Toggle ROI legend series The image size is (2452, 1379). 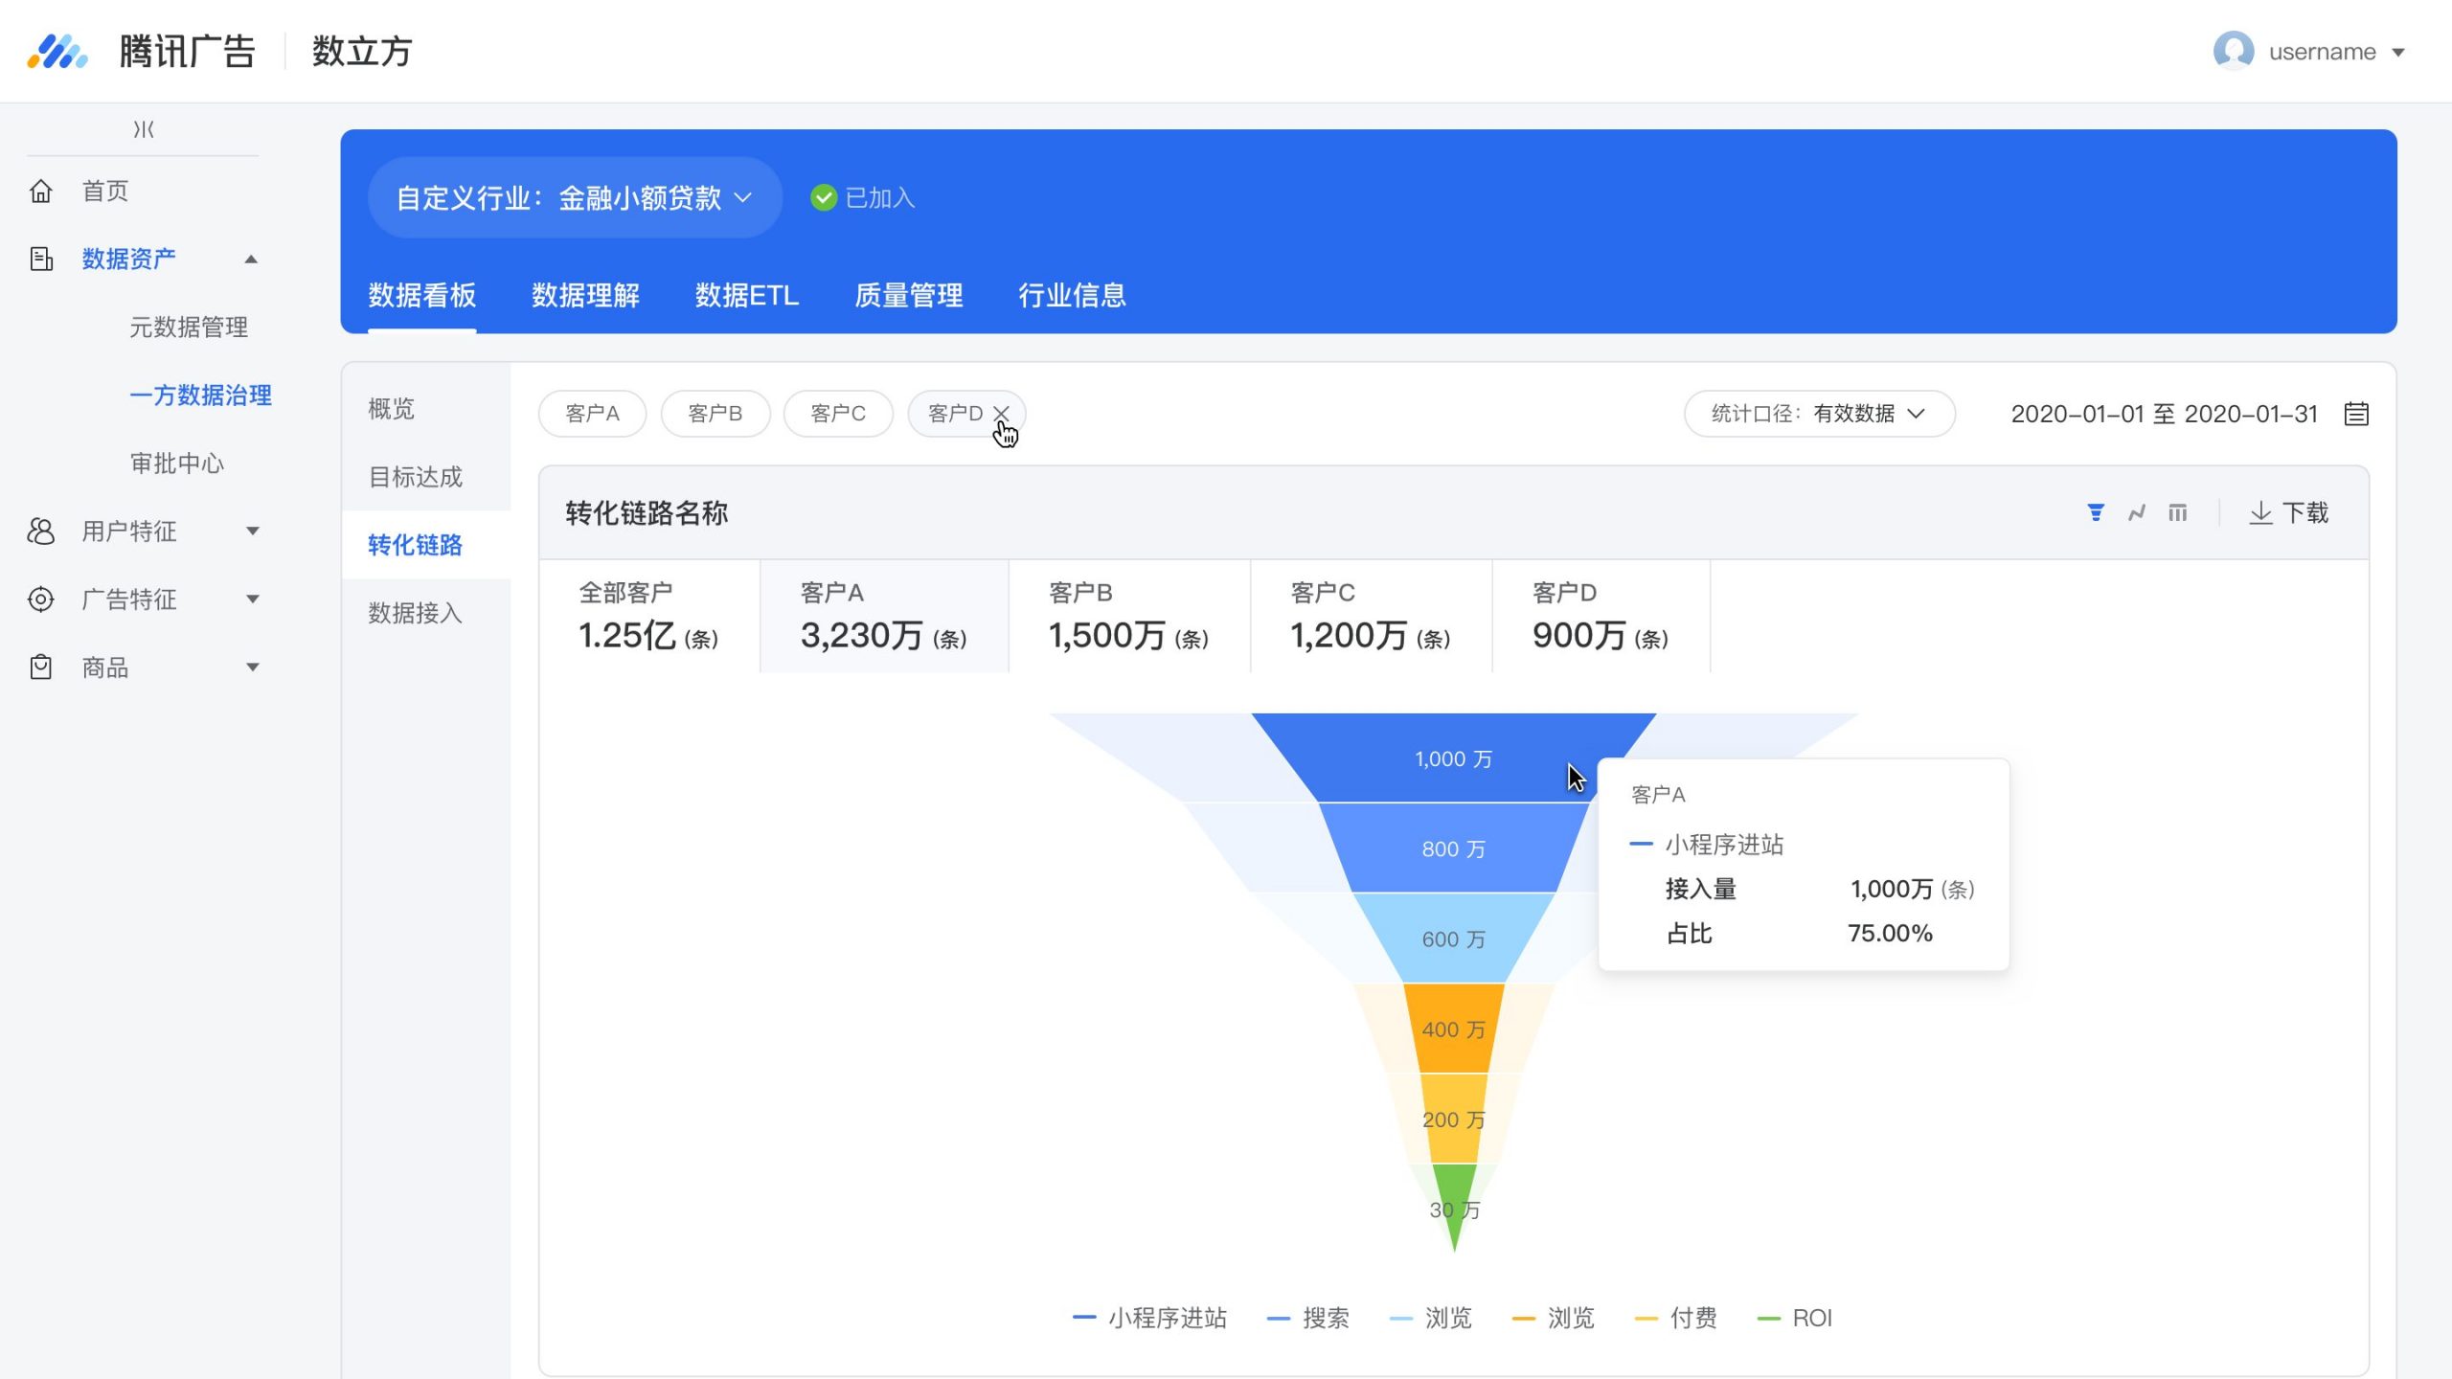tap(1795, 1318)
